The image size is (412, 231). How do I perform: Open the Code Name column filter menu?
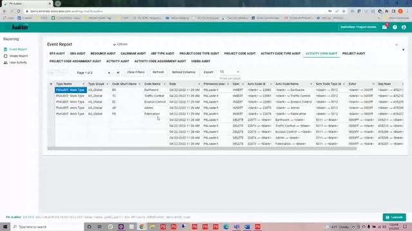(165, 84)
